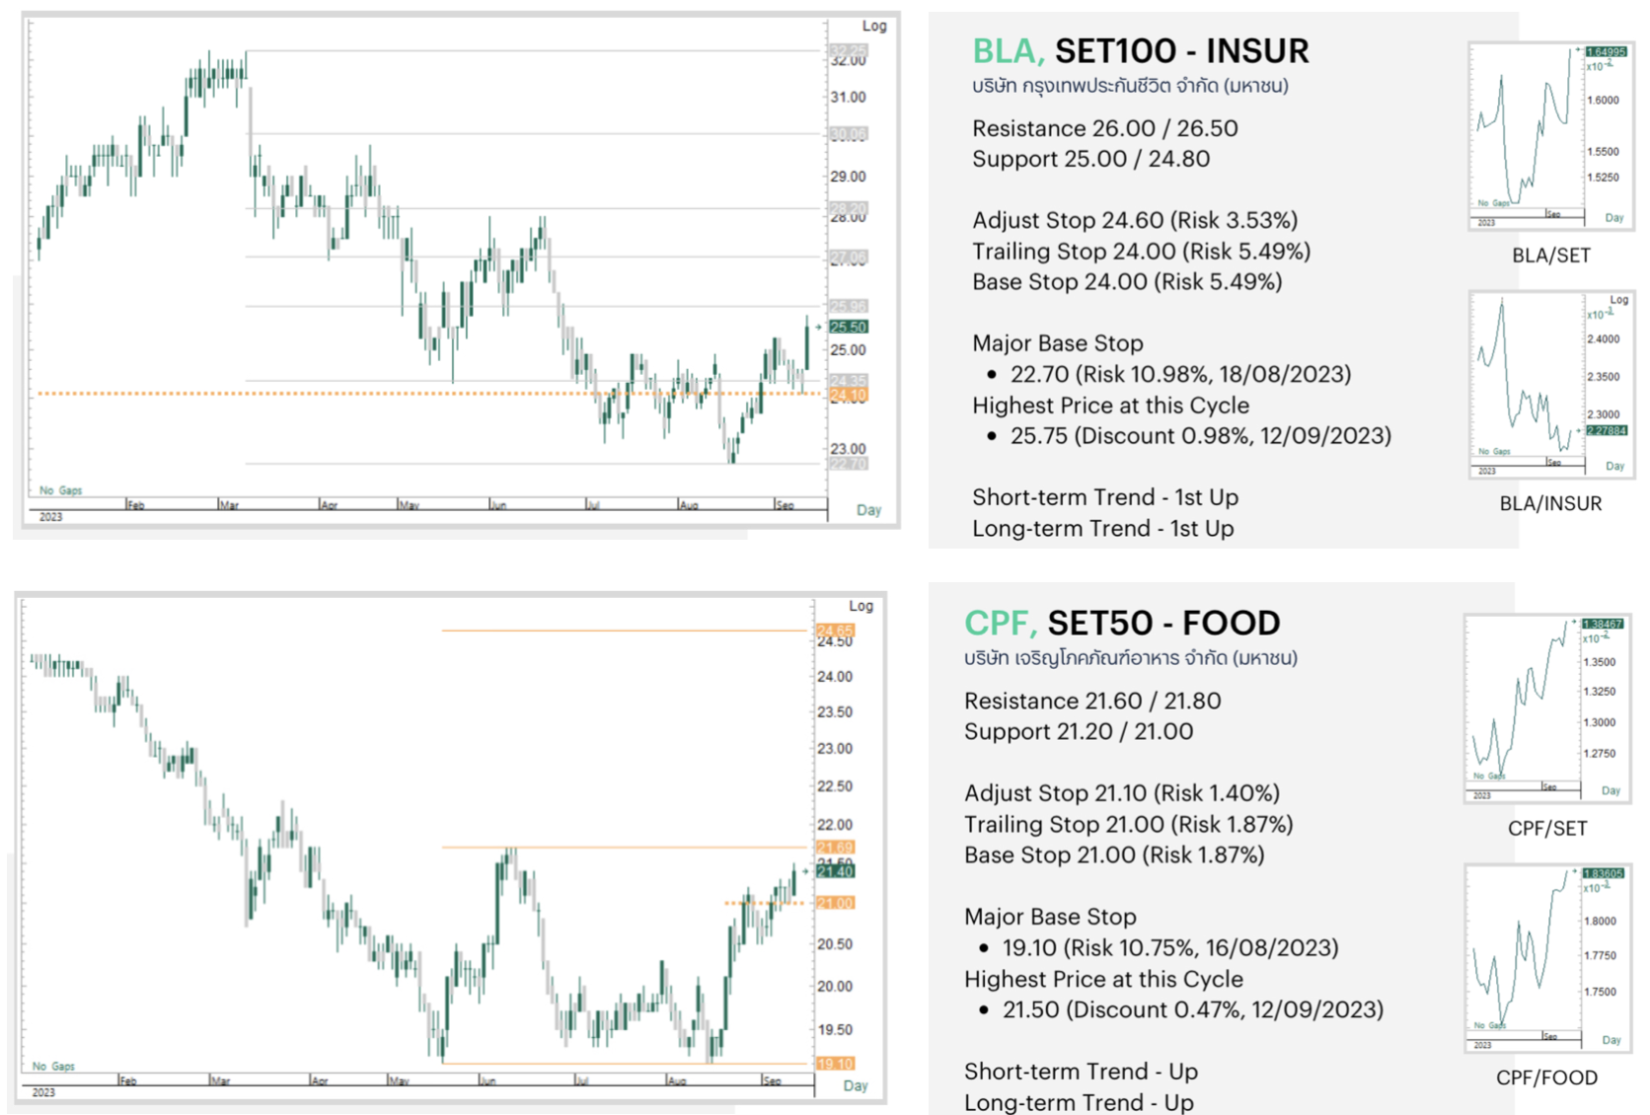The width and height of the screenshot is (1650, 1115).
Task: Select 'Resistance 21.60 / 21.80' line
Action: 1091,701
